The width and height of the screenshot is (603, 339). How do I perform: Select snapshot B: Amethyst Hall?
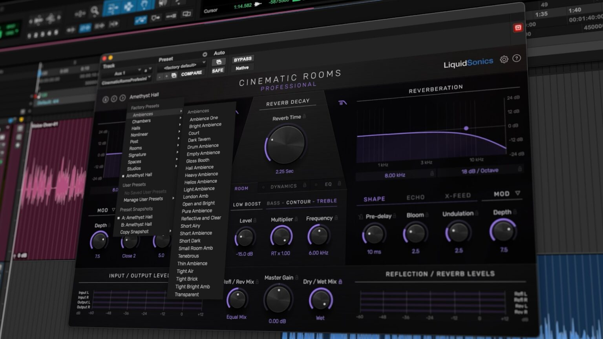137,224
